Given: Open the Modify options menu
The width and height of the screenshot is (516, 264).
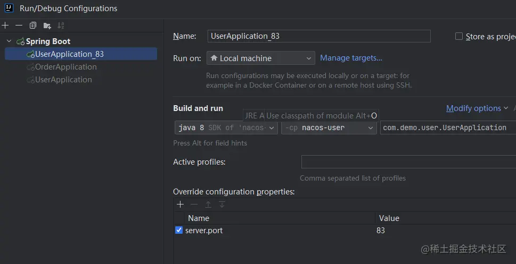Looking at the screenshot, I should tap(477, 108).
